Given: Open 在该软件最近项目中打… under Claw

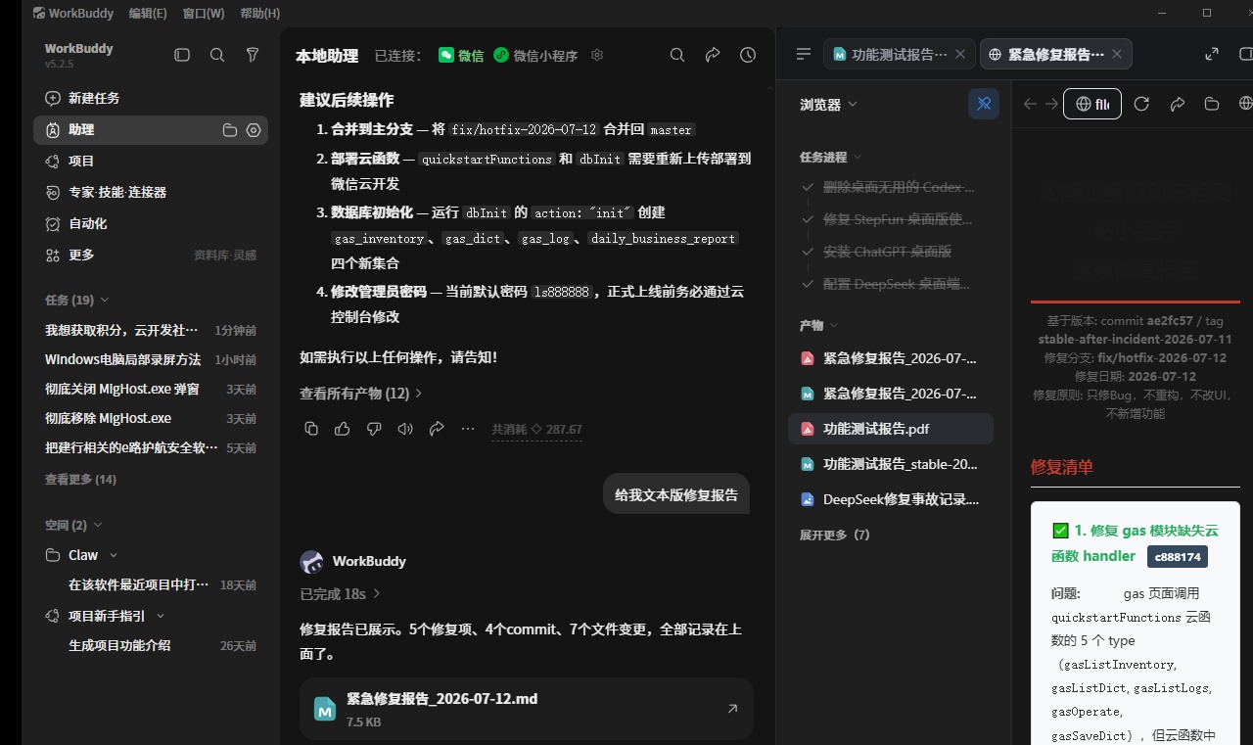Looking at the screenshot, I should (x=162, y=584).
